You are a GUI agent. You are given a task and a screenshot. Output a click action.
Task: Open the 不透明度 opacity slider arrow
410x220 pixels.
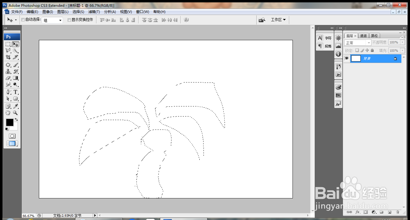(403, 43)
